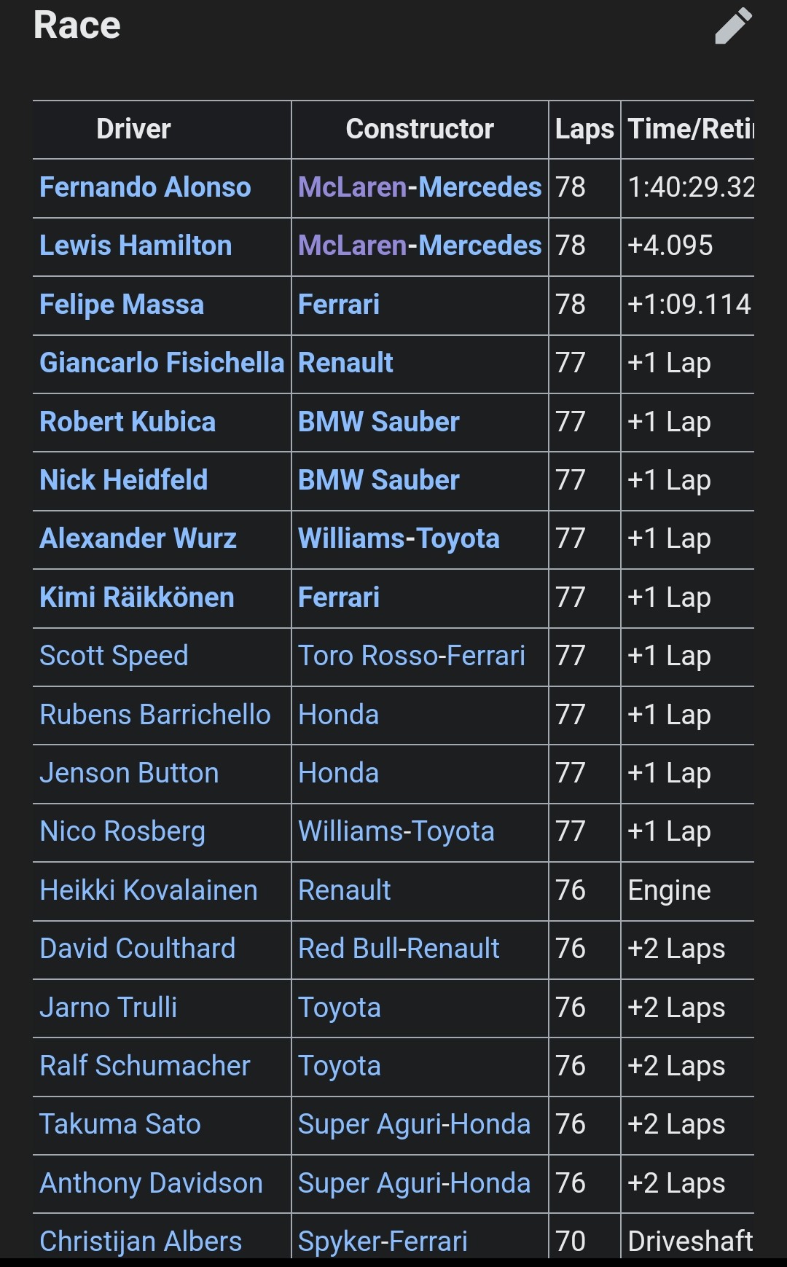787x1267 pixels.
Task: Visit the Heikki Kovalainen link
Action: pyautogui.click(x=149, y=890)
